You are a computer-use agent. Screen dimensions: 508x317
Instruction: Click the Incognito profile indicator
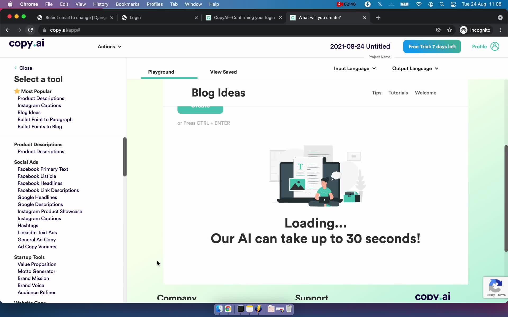coord(475,30)
